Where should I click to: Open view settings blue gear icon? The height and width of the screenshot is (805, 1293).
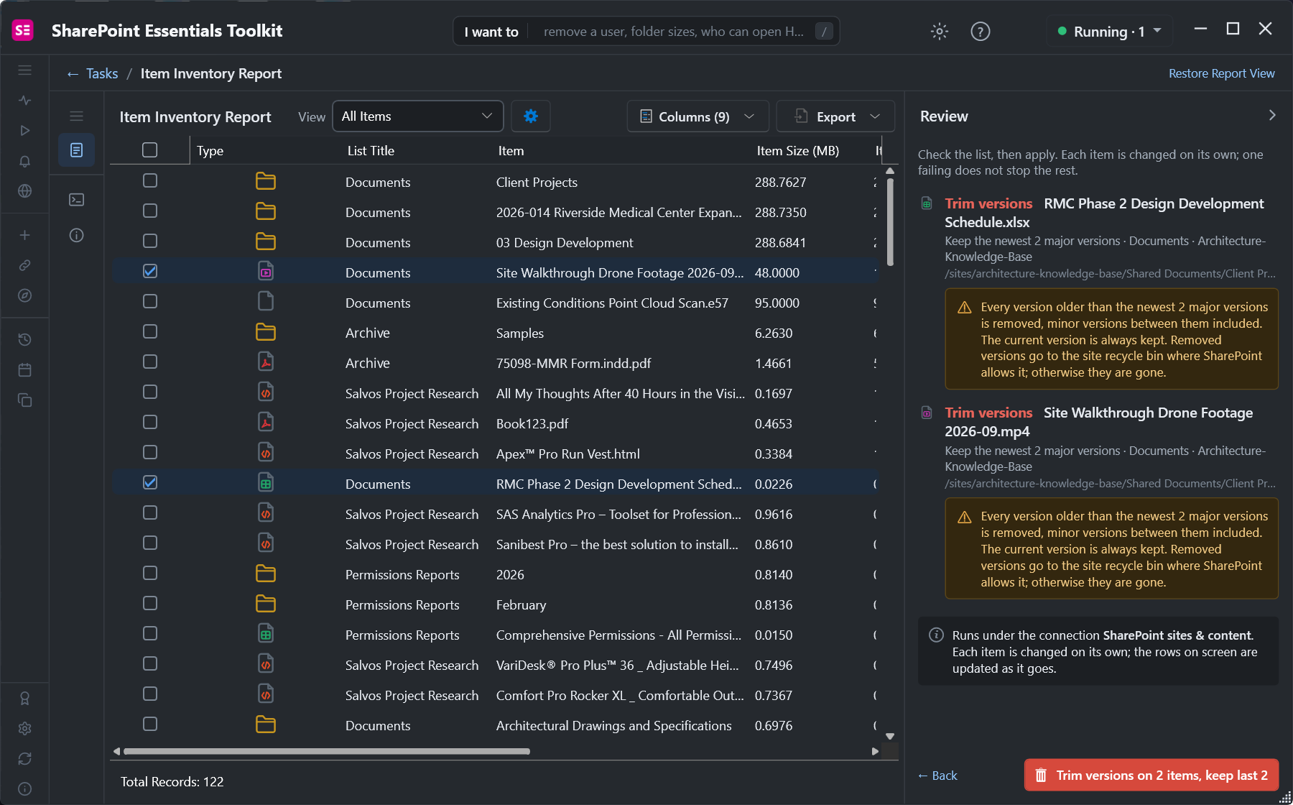(531, 116)
